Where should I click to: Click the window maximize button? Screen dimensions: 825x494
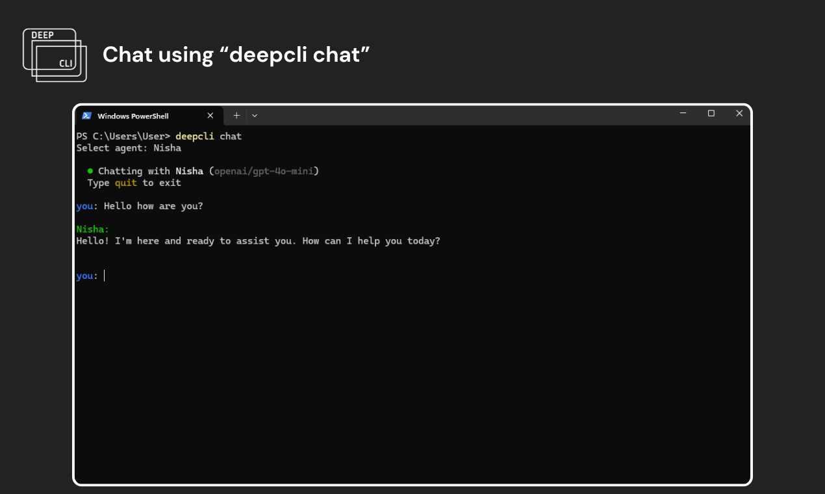point(711,113)
